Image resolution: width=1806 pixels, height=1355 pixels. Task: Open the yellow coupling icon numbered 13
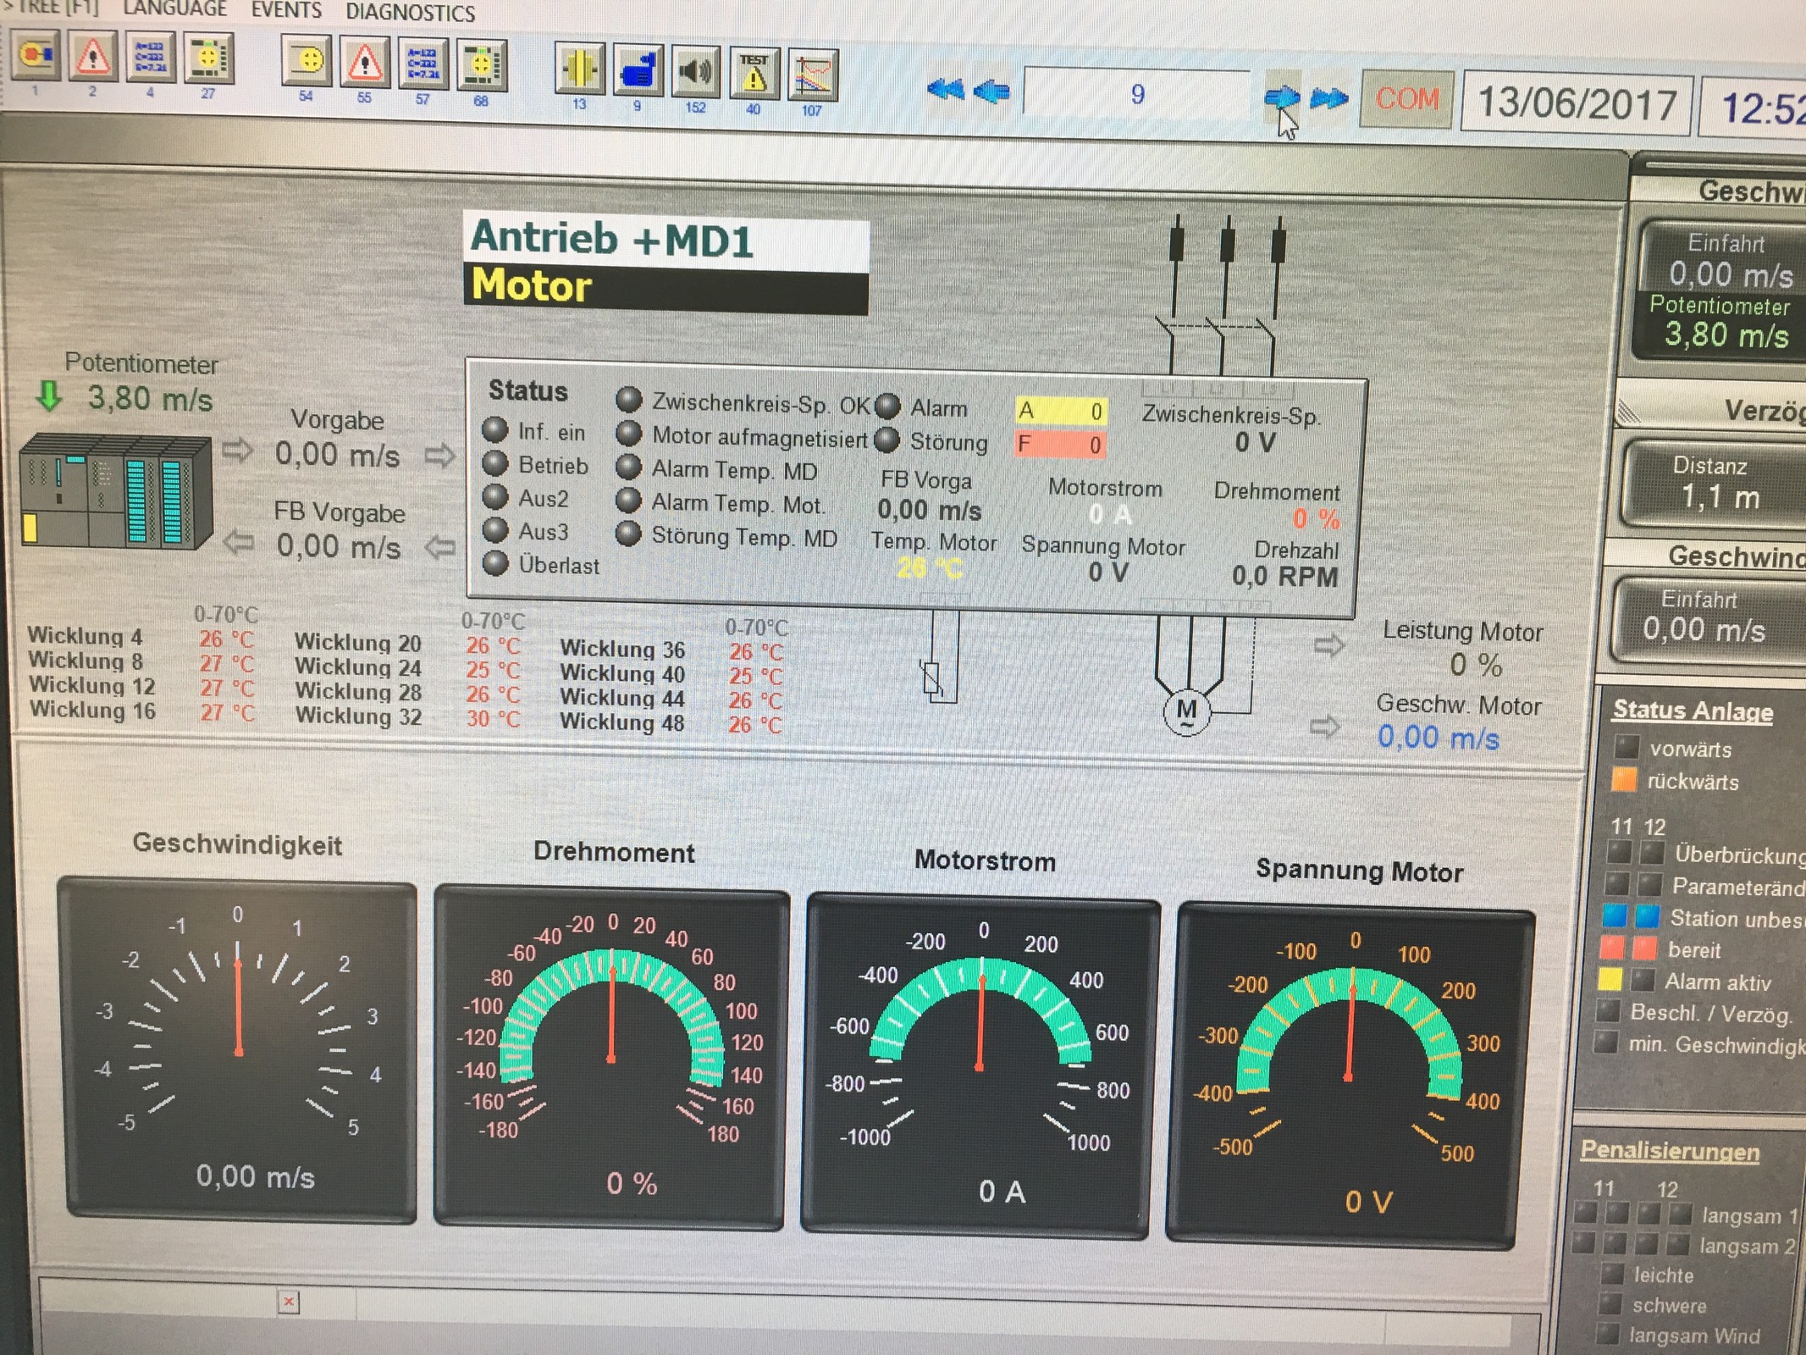(x=579, y=69)
